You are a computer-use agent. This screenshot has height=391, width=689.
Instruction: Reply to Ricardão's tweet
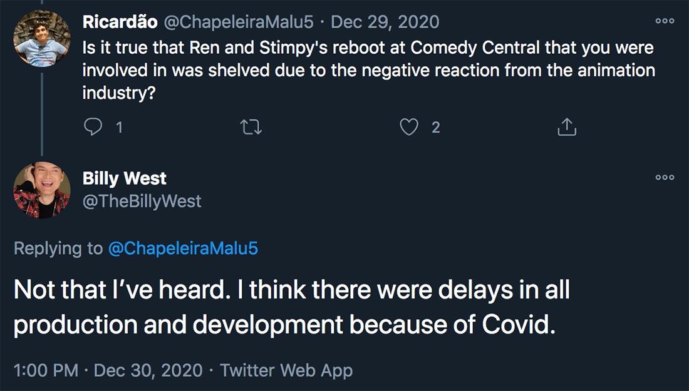93,128
